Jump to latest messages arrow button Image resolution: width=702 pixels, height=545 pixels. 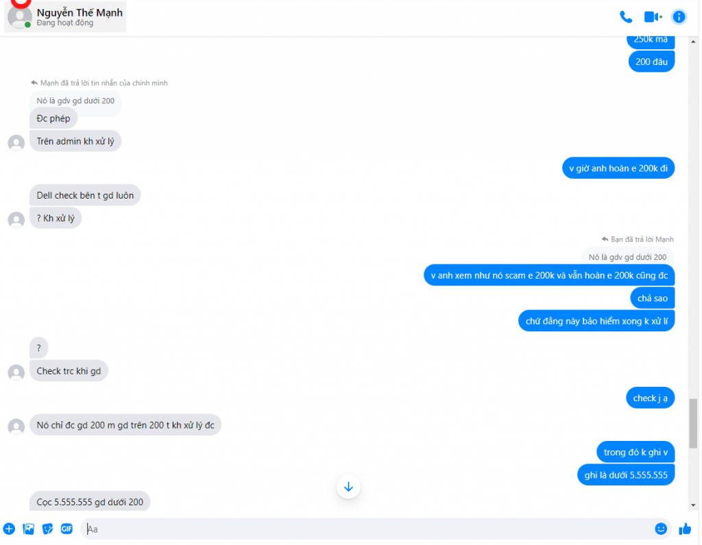pos(348,486)
